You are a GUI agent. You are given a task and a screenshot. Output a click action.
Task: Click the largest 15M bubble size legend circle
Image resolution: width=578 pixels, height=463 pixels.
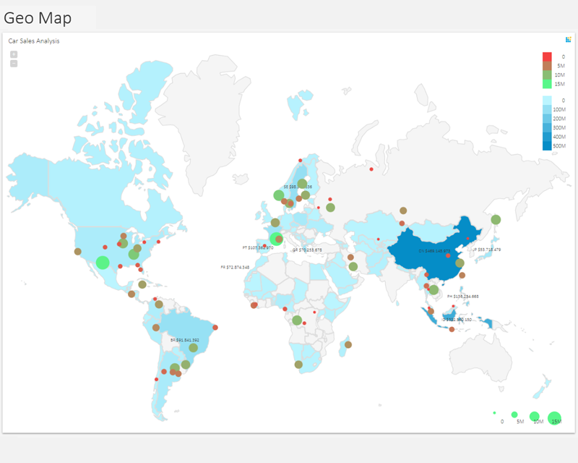tap(554, 417)
